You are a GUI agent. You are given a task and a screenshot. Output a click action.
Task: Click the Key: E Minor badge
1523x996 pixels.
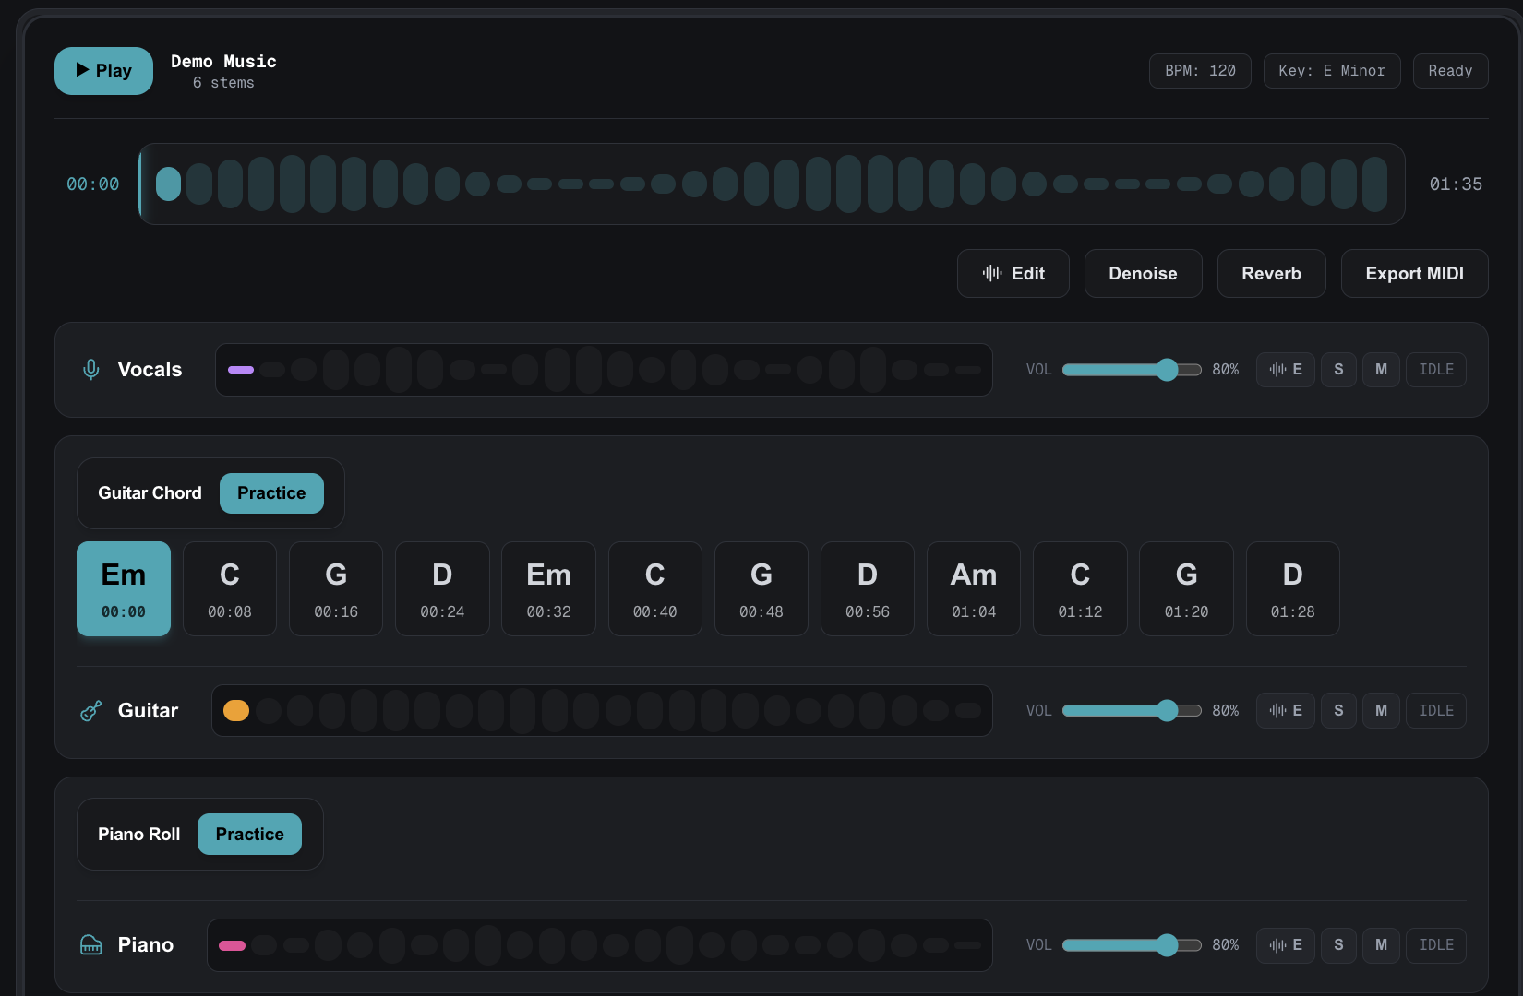click(x=1332, y=71)
